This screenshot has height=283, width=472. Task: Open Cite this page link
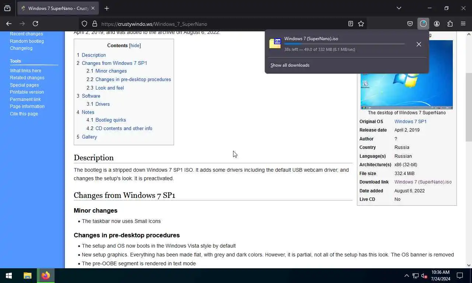point(24,113)
